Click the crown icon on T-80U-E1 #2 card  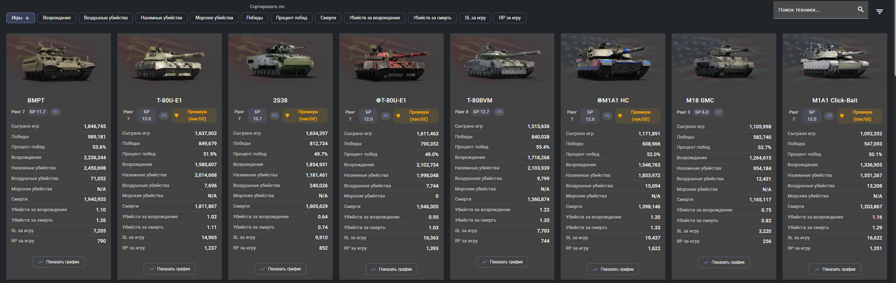tap(177, 115)
